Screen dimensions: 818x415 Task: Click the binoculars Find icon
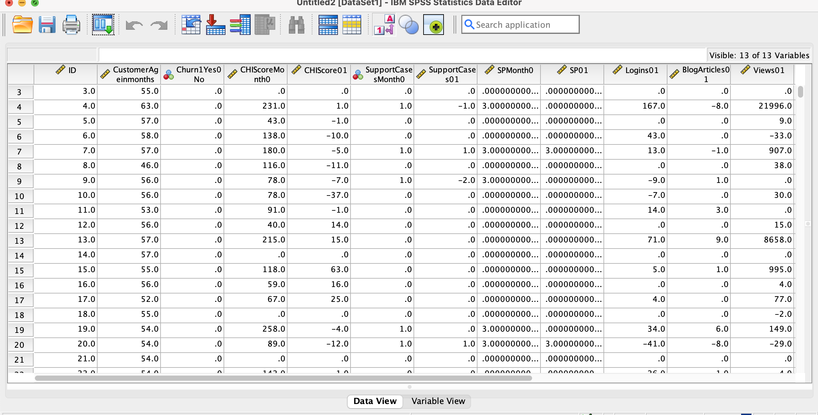point(296,25)
